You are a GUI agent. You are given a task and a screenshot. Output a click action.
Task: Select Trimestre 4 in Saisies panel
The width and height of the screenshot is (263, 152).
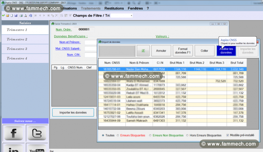coord(25,58)
